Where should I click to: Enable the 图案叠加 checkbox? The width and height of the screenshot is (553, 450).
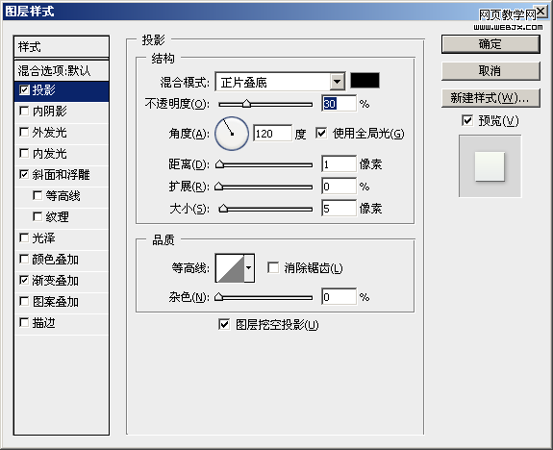[x=24, y=302]
